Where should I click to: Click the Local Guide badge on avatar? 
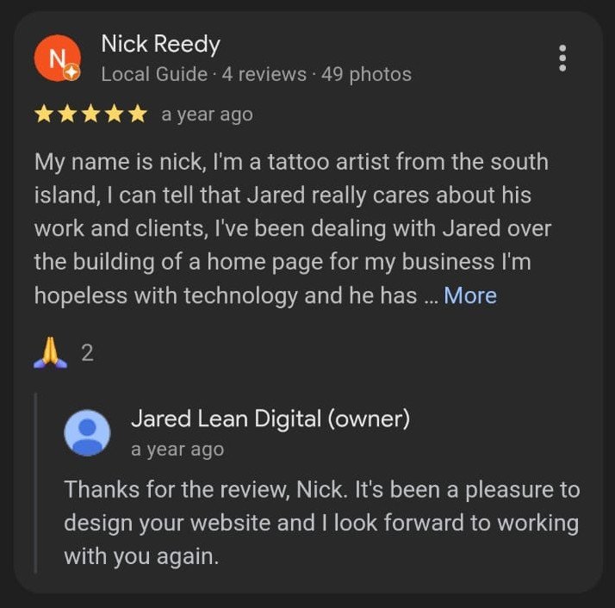tap(71, 72)
